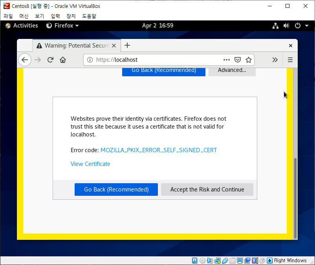
Task: Open a new tab with plus button
Action: coord(127,46)
